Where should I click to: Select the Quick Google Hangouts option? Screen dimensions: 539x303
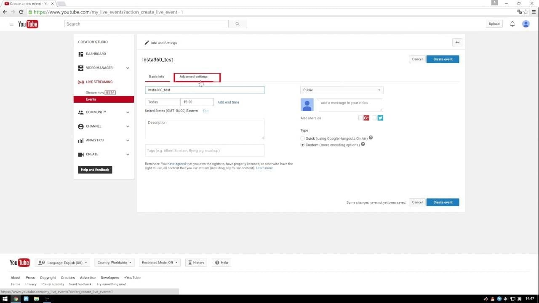302,138
